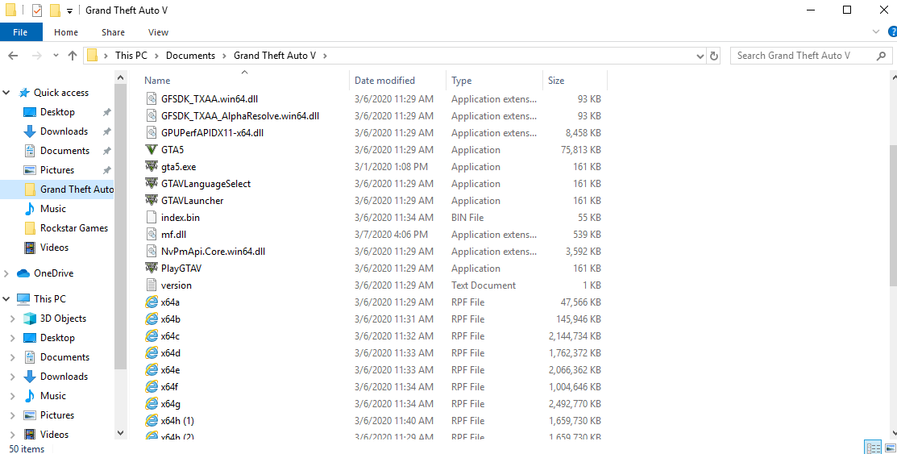Select the GTAVLanguageSelect application icon

coord(151,184)
